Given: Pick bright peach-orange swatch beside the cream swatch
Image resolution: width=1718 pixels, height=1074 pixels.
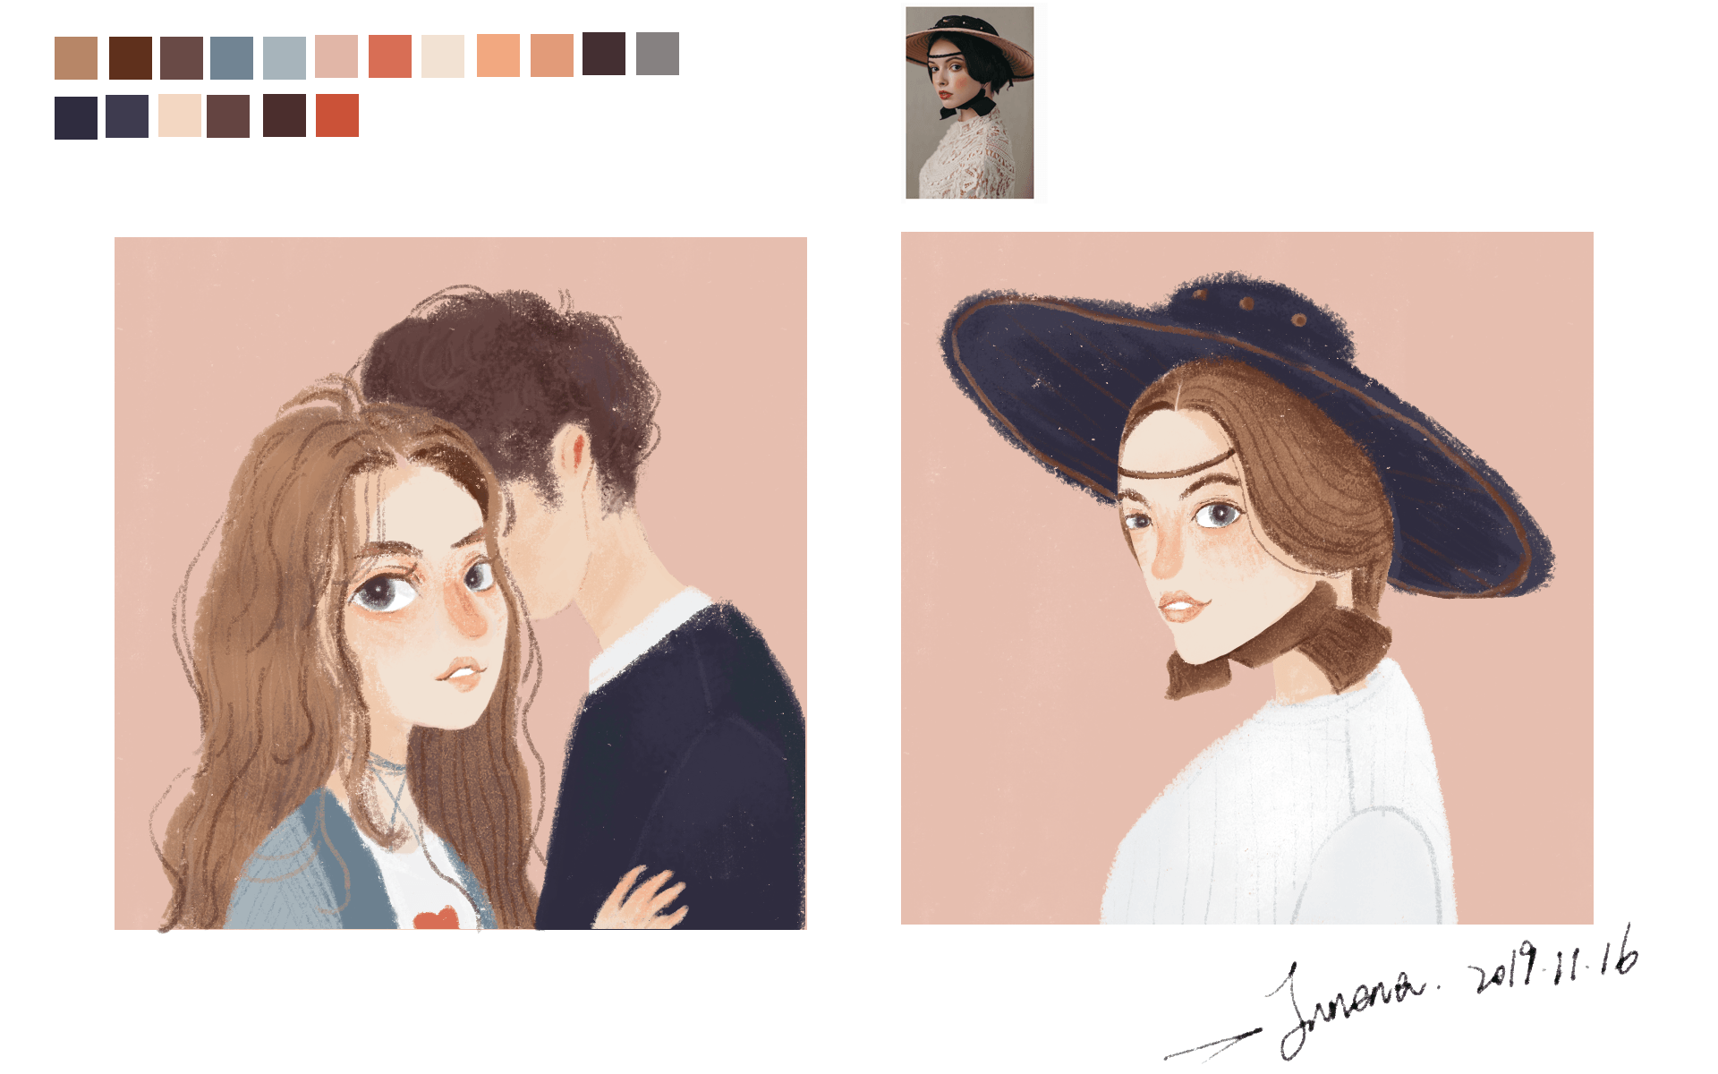Looking at the screenshot, I should point(498,55).
